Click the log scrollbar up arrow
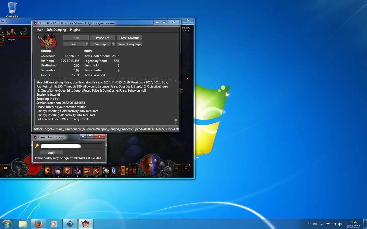367x229 pixels. [x=176, y=81]
